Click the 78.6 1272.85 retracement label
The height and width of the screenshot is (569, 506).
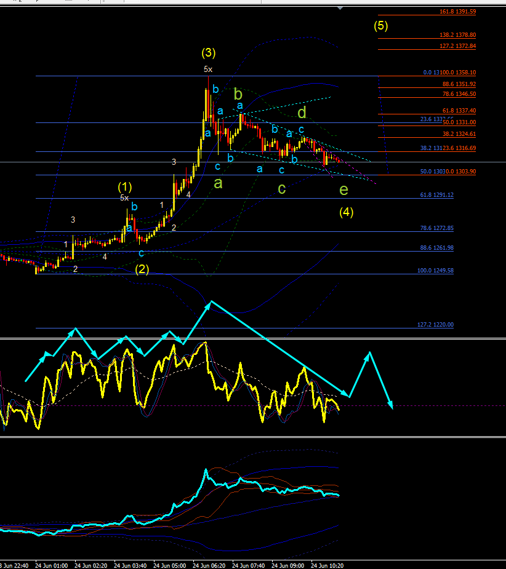pyautogui.click(x=436, y=228)
